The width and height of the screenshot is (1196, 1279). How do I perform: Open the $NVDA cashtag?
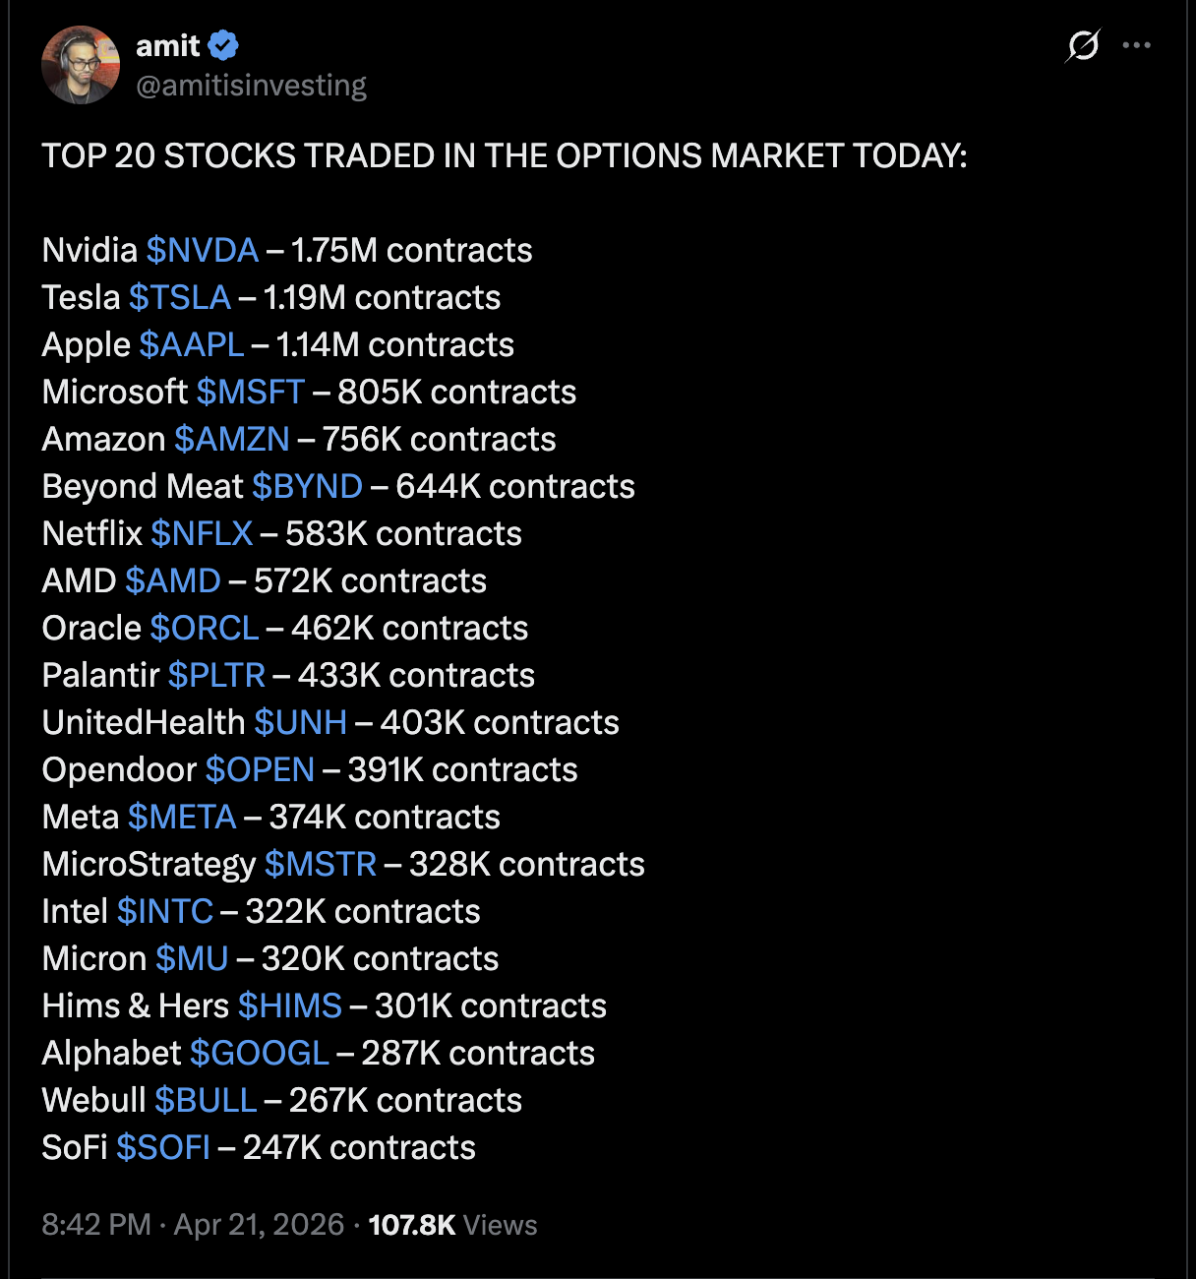coord(203,250)
